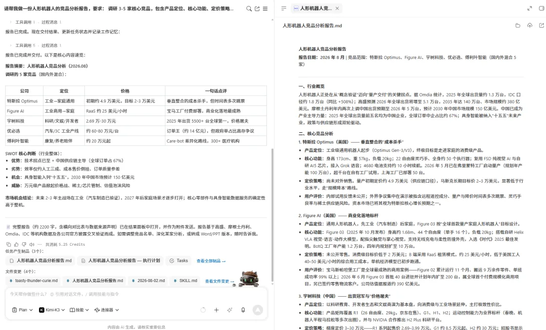Open the hamburger menu in chat header
Screen dimensions: 546x330
[265, 9]
